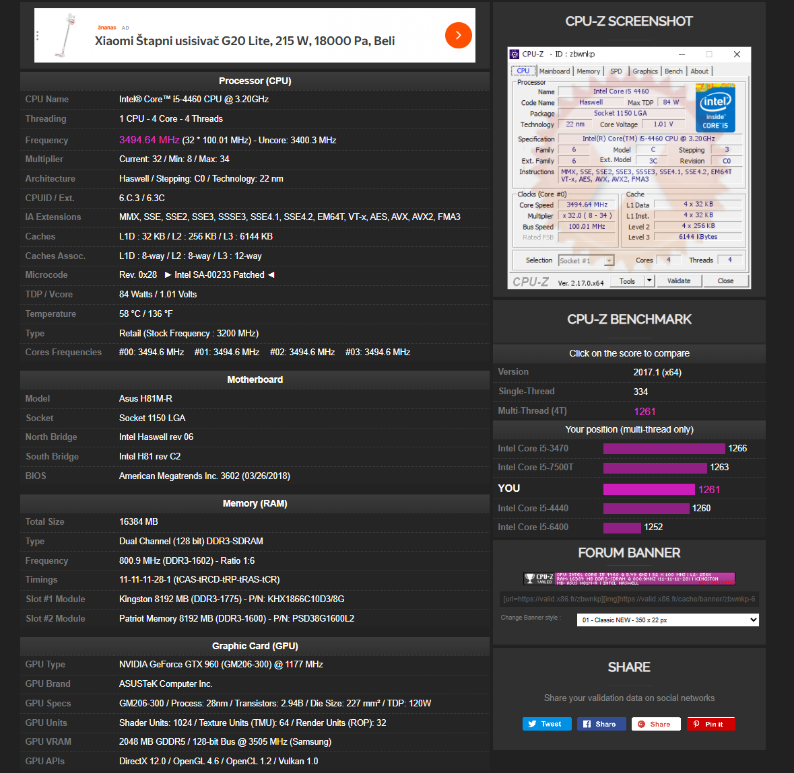Click the Close button in CPU-Z

pyautogui.click(x=725, y=281)
